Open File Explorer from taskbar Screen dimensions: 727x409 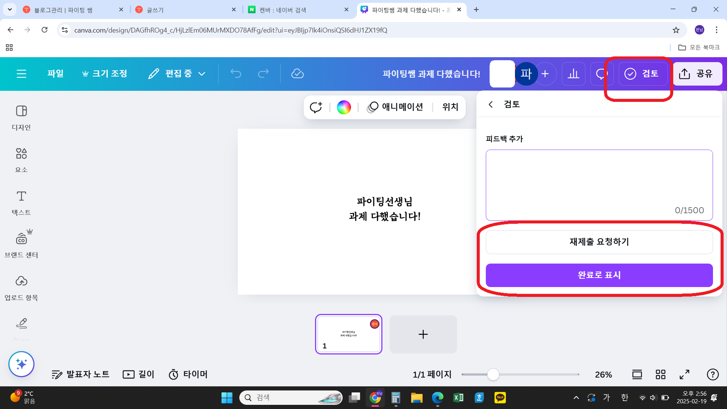point(417,398)
